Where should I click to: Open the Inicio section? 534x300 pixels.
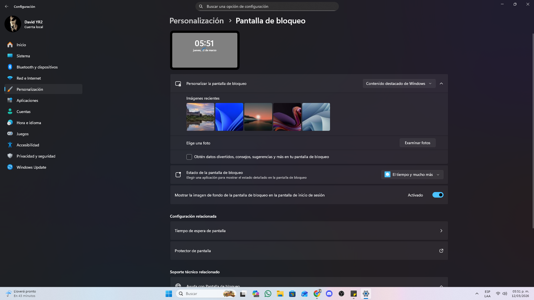click(43, 45)
